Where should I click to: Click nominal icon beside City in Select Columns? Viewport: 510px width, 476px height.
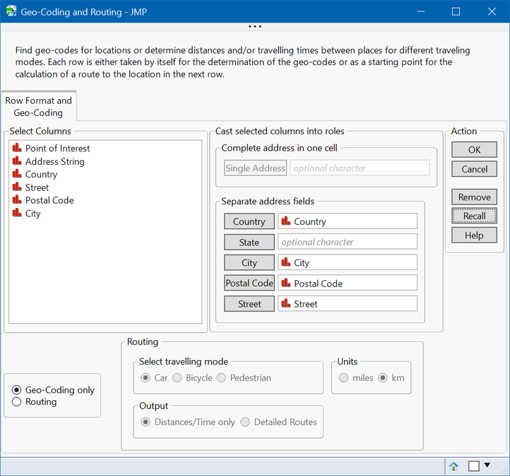pyautogui.click(x=17, y=213)
